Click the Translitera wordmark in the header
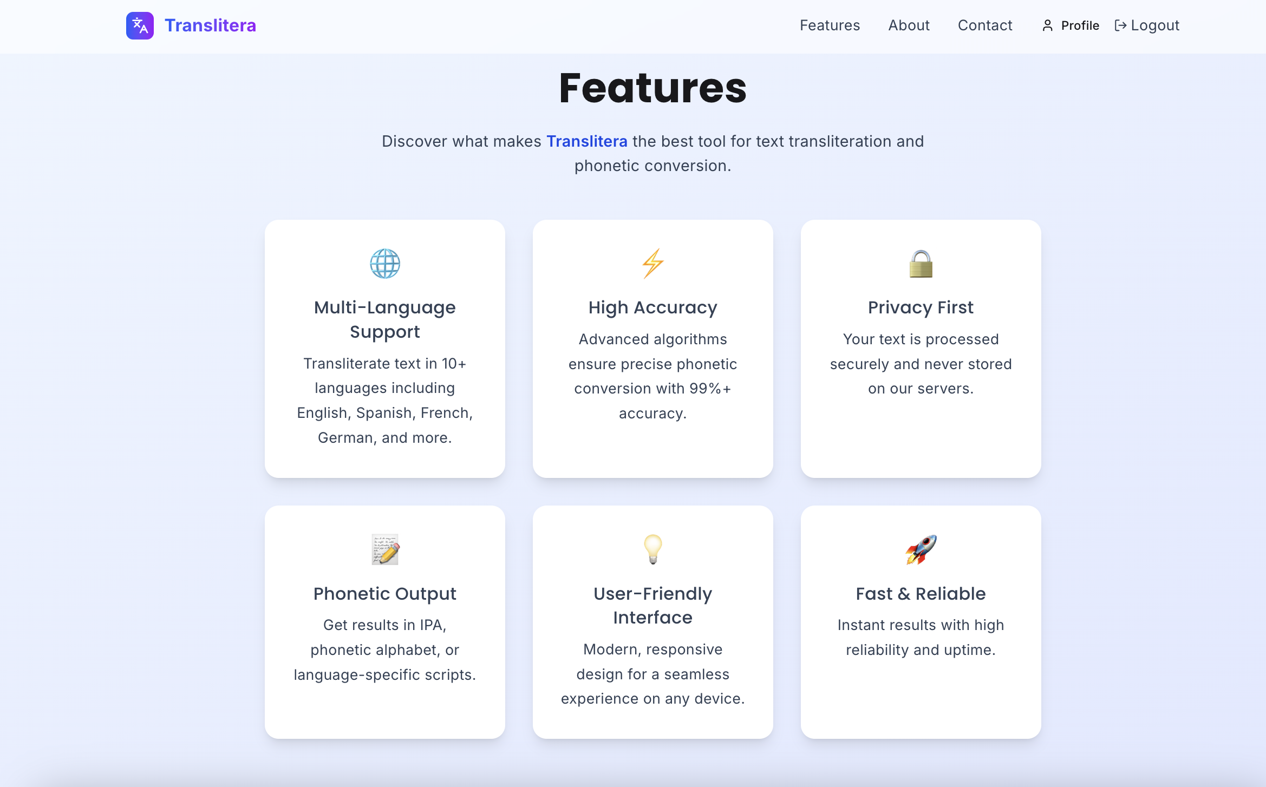The width and height of the screenshot is (1266, 787). point(211,25)
